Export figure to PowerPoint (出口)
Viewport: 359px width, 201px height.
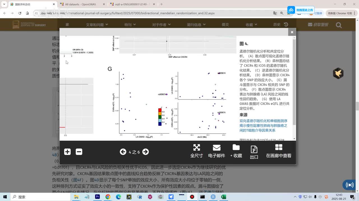pyautogui.click(x=254, y=152)
